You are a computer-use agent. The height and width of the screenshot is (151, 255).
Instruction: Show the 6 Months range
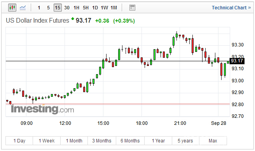(x=130, y=141)
